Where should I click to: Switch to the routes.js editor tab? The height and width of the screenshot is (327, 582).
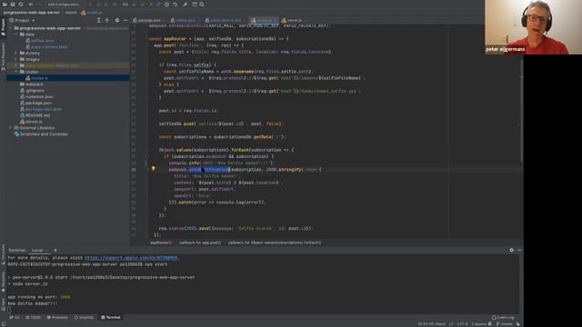tap(263, 20)
